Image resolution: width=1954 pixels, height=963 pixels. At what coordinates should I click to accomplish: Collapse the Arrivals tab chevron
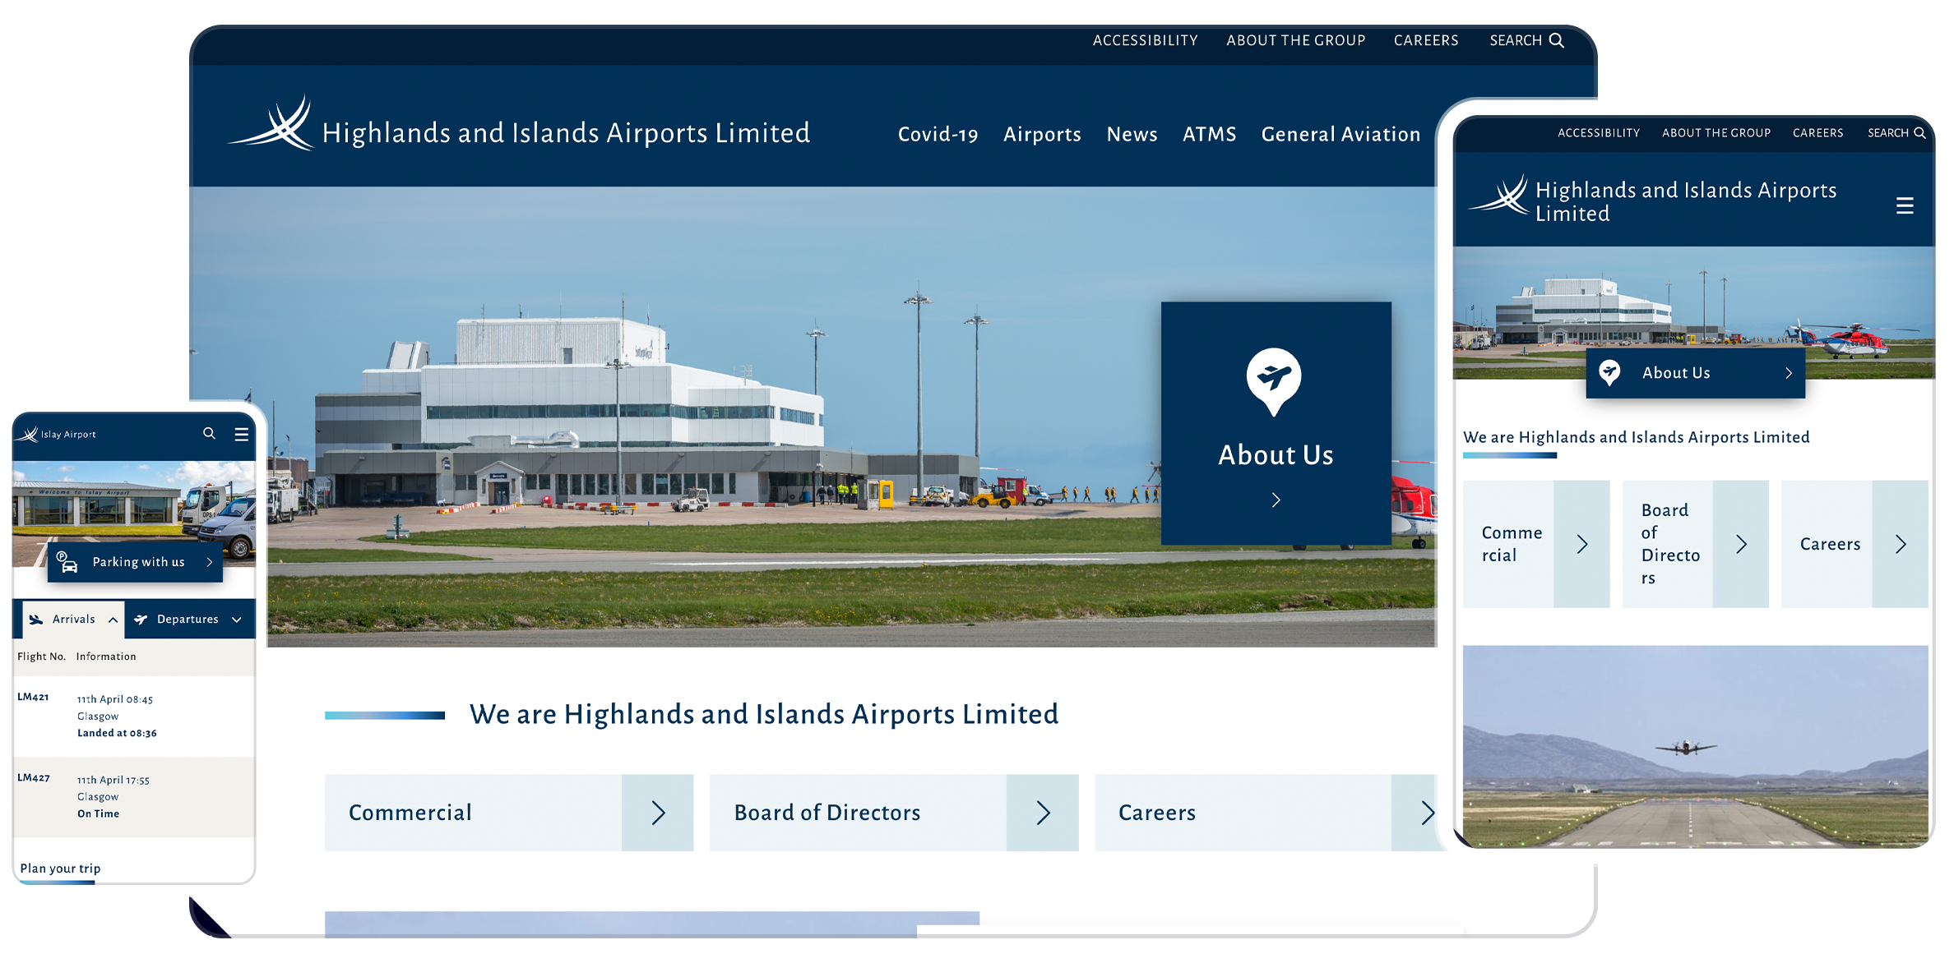coord(113,620)
